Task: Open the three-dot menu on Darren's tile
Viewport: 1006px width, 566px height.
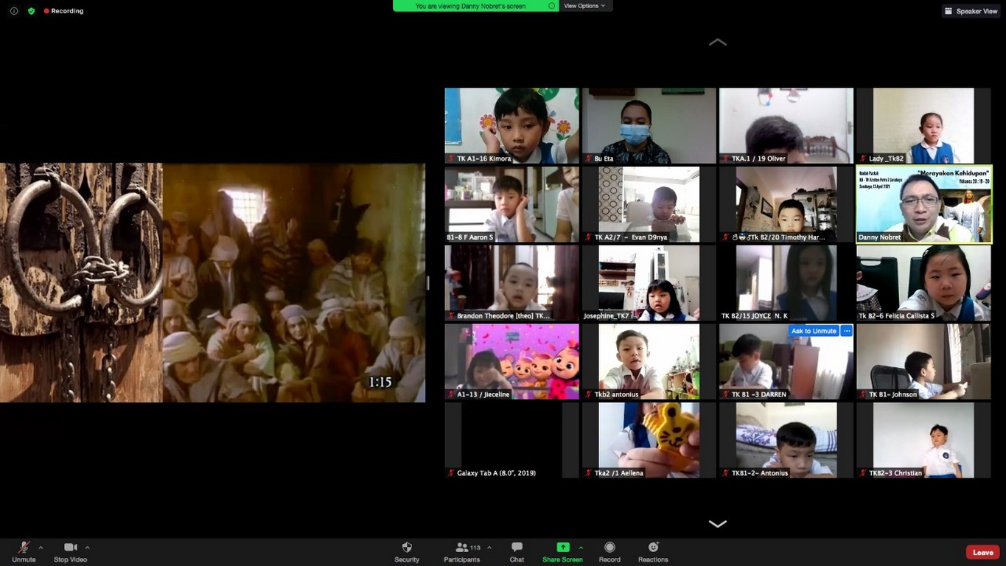Action: 847,332
